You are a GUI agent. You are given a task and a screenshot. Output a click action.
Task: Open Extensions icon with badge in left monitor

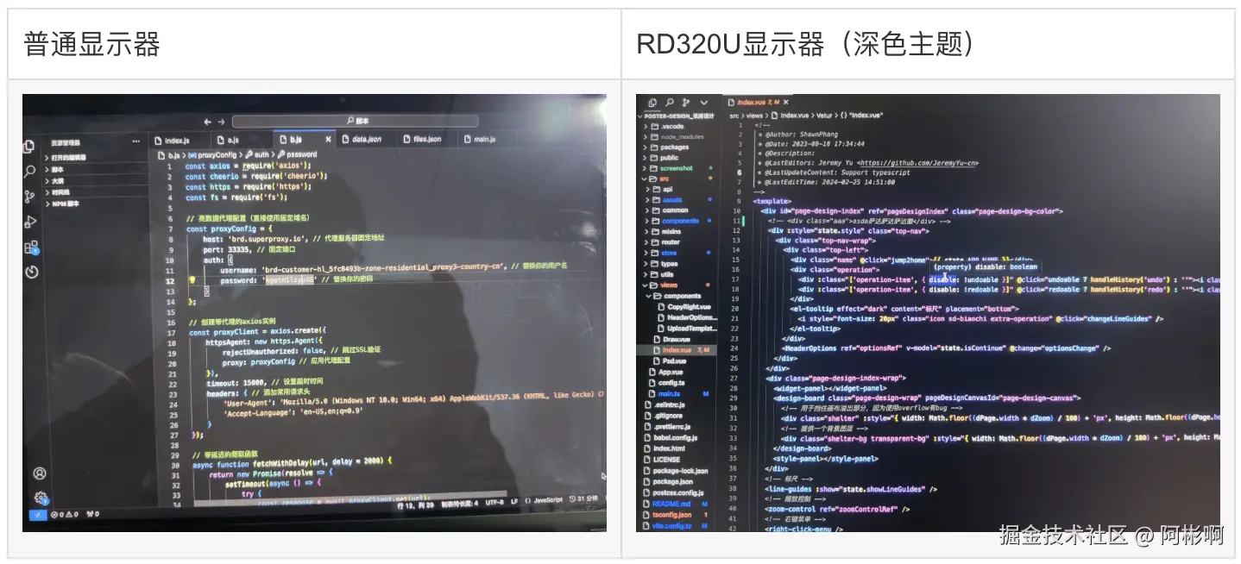point(32,248)
